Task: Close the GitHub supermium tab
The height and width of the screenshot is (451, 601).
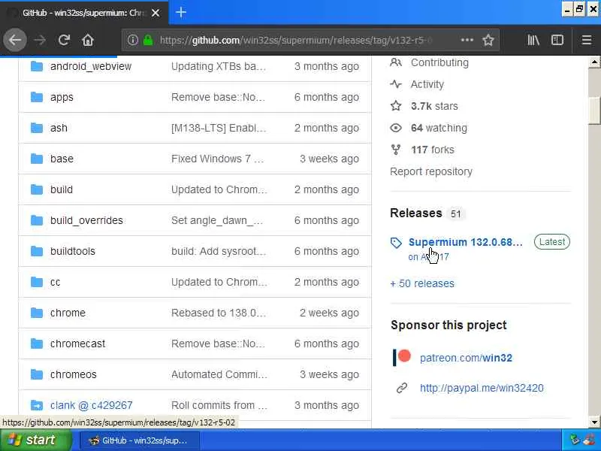Action: (x=156, y=13)
